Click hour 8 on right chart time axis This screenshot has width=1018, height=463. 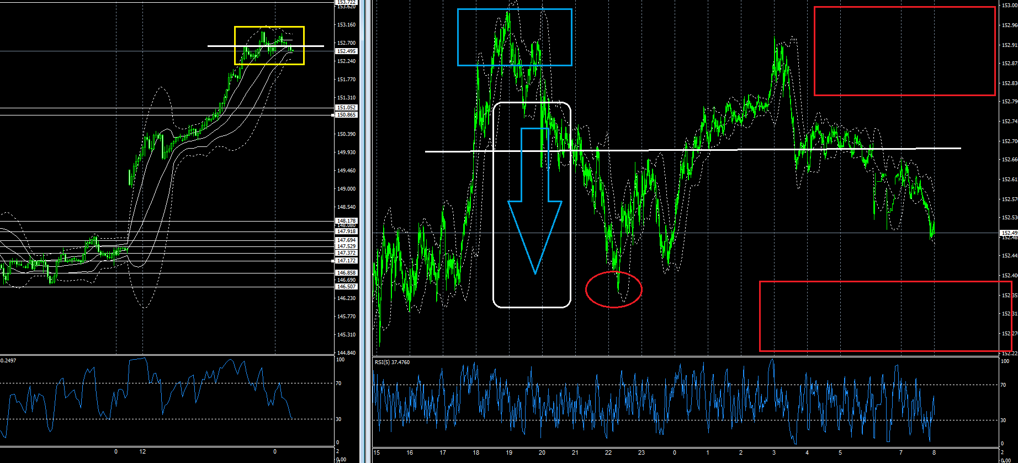(x=934, y=453)
